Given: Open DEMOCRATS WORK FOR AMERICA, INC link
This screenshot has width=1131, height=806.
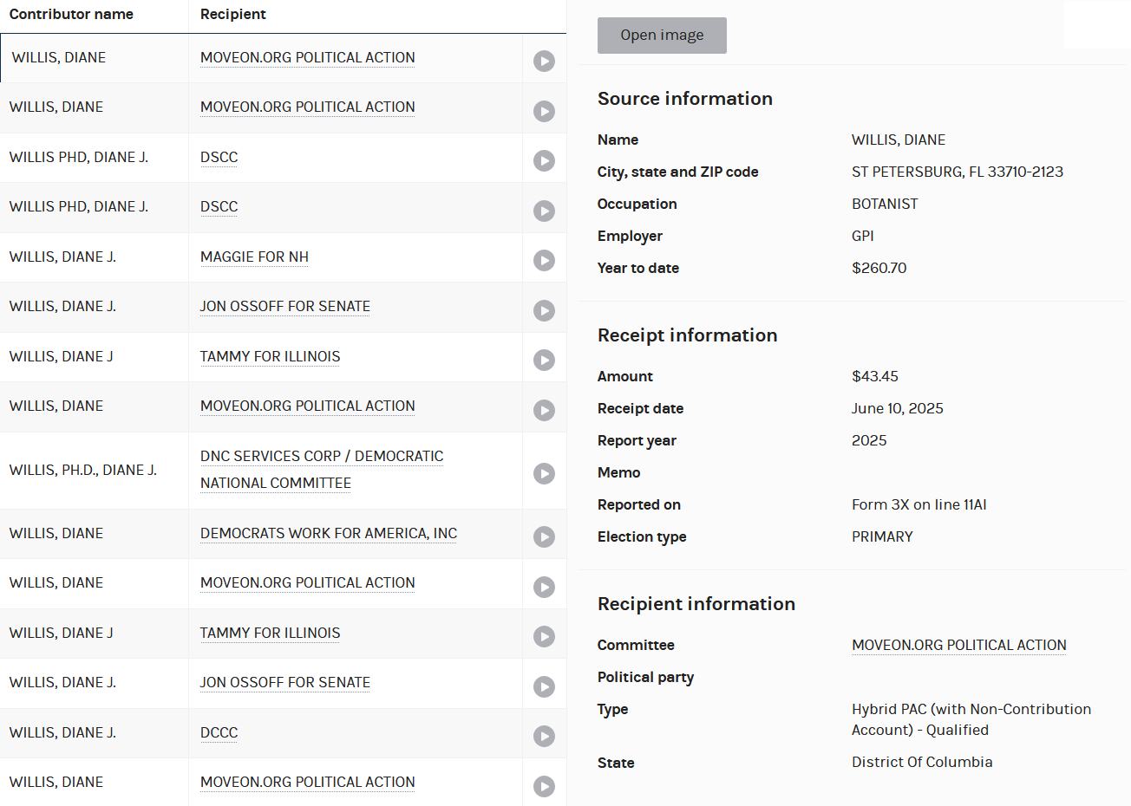Looking at the screenshot, I should click(329, 533).
